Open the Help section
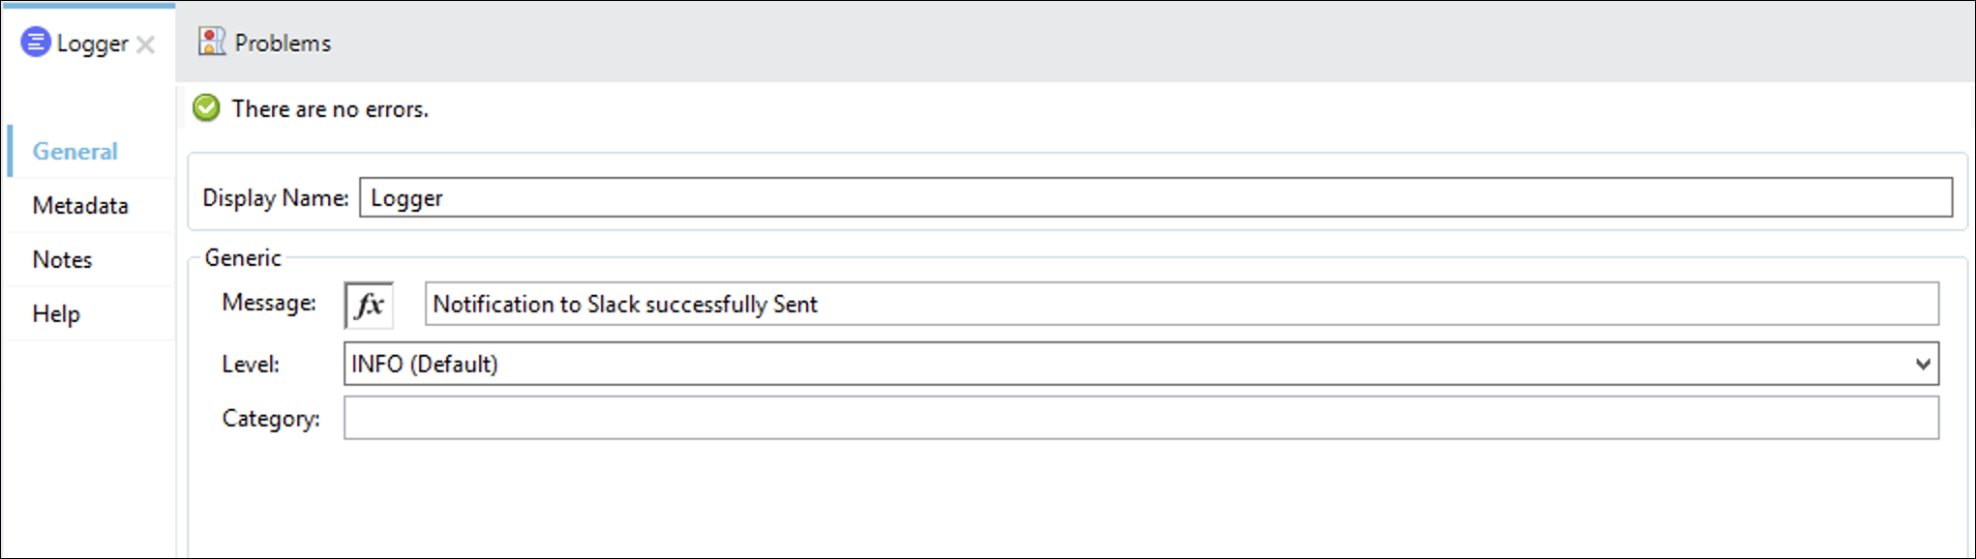The width and height of the screenshot is (1976, 559). coord(56,313)
